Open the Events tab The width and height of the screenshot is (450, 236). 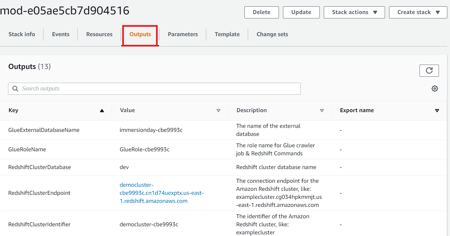point(61,34)
